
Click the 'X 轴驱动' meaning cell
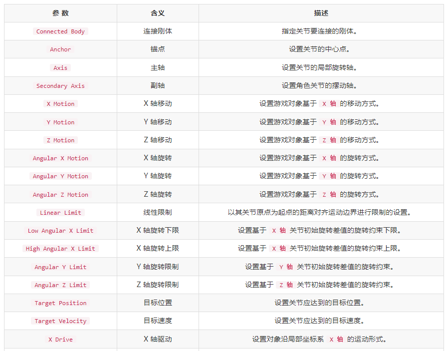point(158,339)
